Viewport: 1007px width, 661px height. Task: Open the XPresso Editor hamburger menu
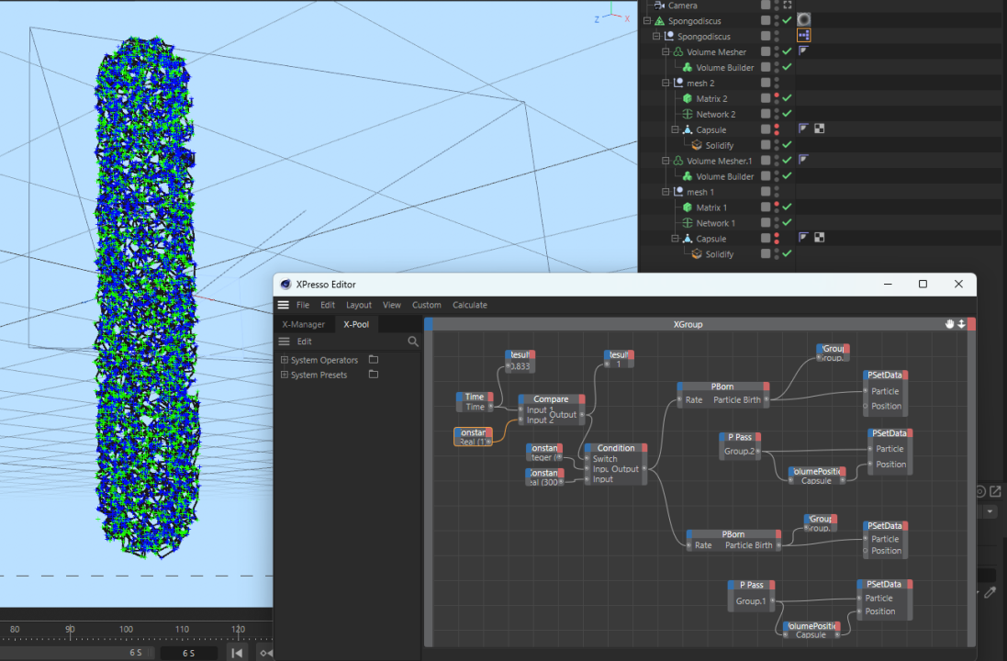pos(283,305)
